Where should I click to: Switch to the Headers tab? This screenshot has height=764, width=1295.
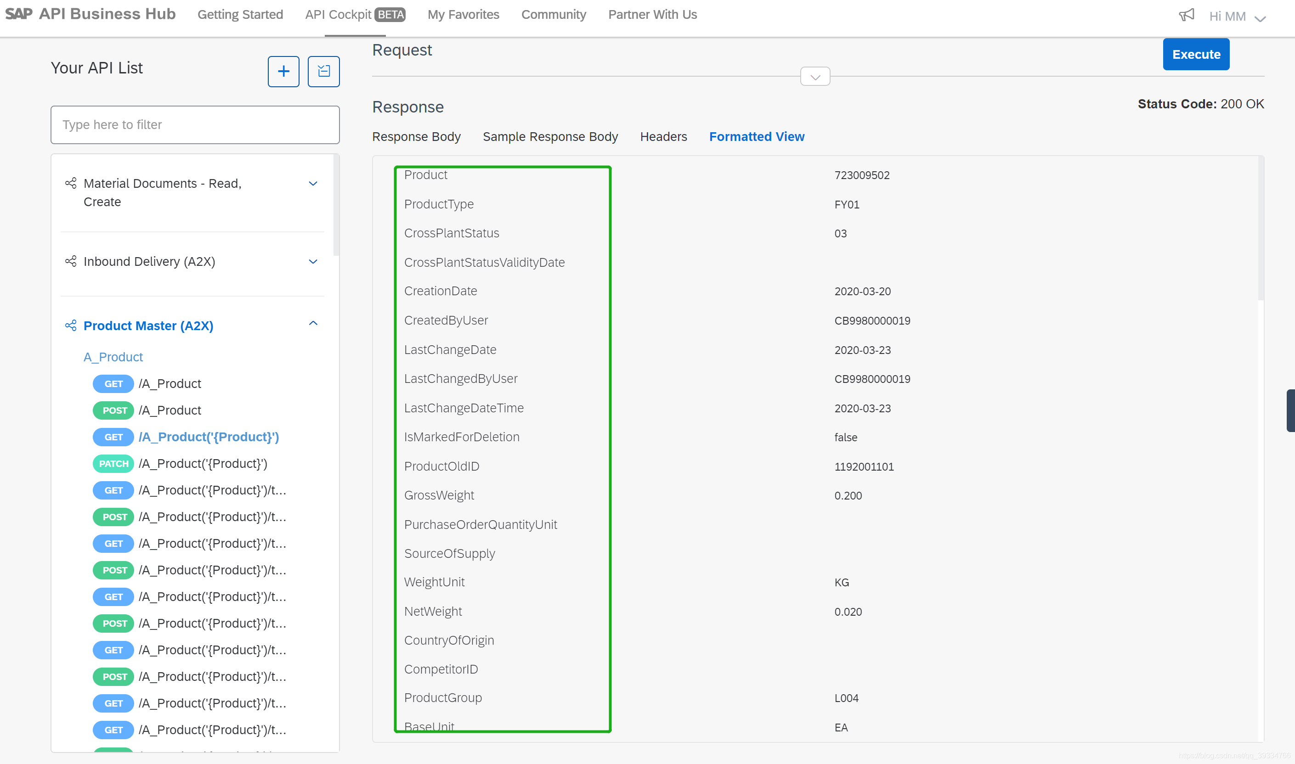click(663, 136)
